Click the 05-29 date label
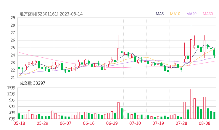219x130 pixels. pyautogui.click(x=42, y=123)
